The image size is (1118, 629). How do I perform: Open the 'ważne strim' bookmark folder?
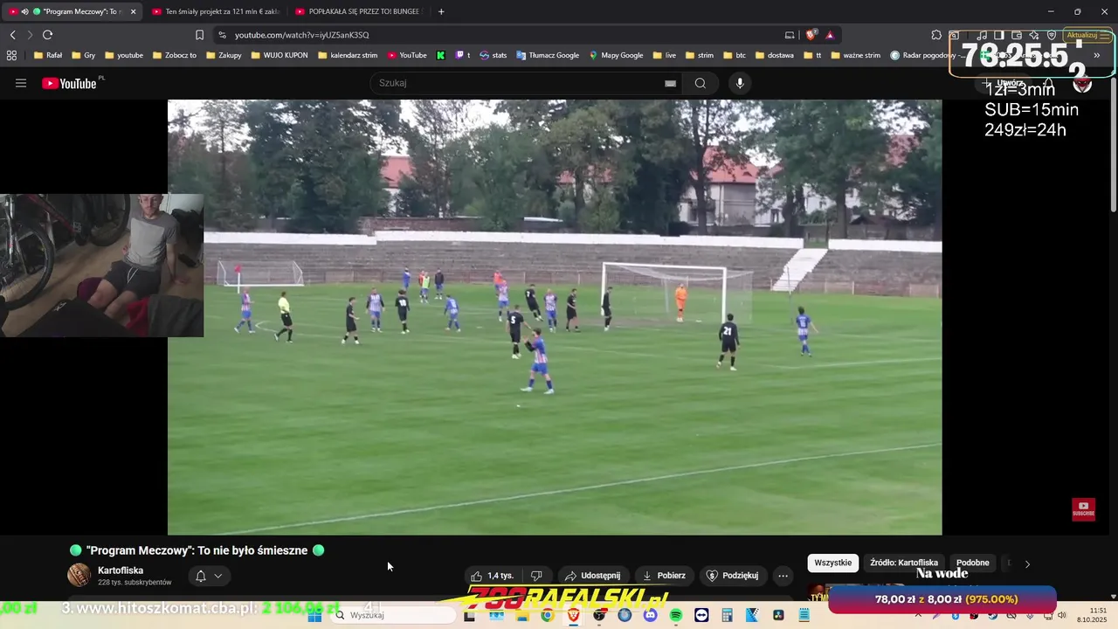[856, 55]
